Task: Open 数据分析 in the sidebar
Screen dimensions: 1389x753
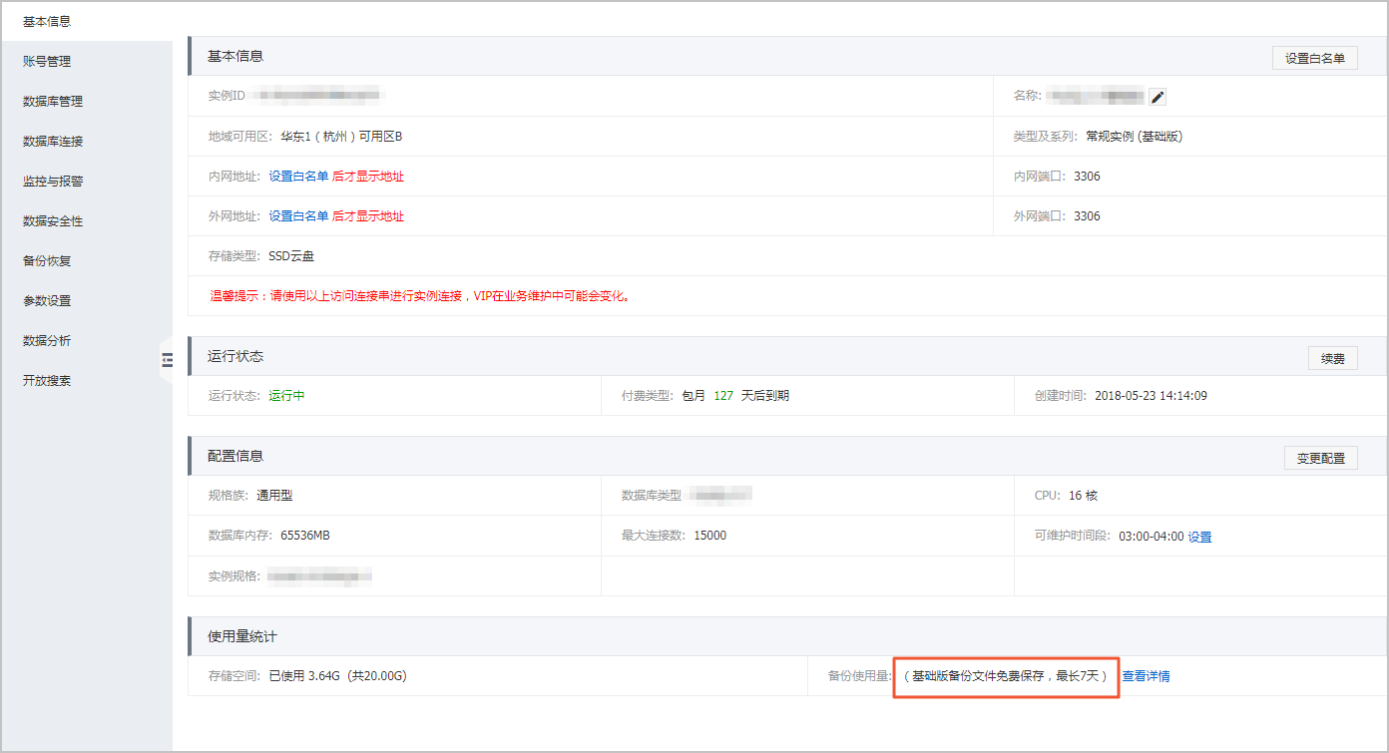Action: (x=47, y=340)
